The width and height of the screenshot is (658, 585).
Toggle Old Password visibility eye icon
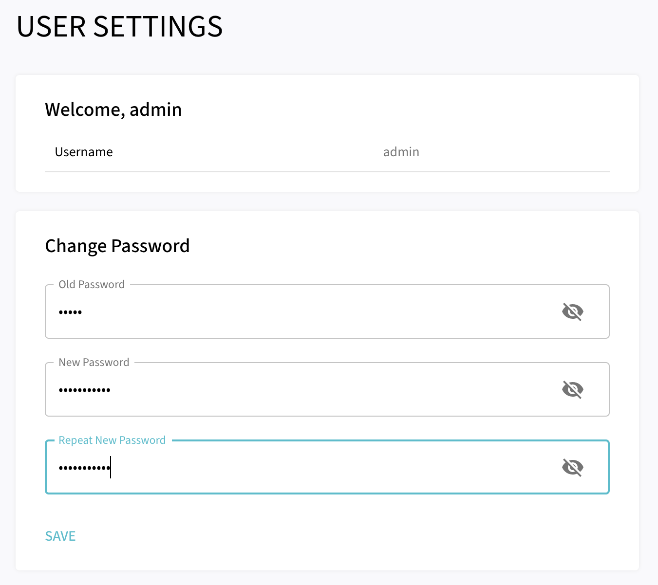pos(572,311)
